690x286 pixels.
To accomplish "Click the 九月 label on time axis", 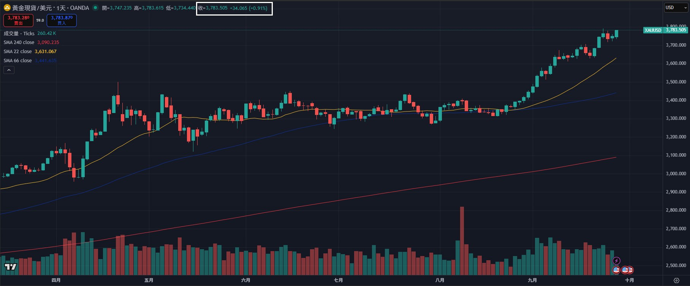I will pyautogui.click(x=532, y=280).
